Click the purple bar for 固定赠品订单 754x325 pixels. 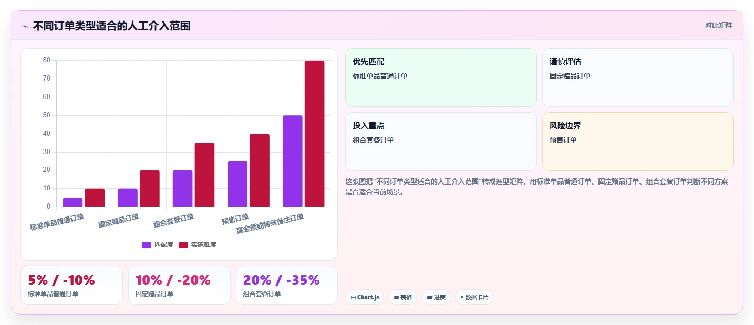click(x=128, y=198)
